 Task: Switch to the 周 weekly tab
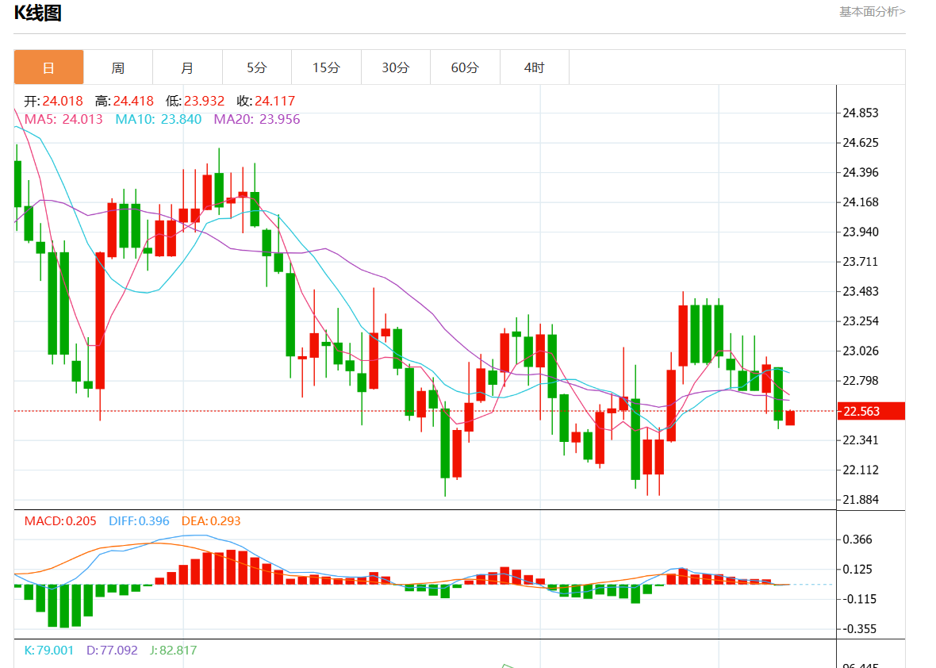point(118,67)
